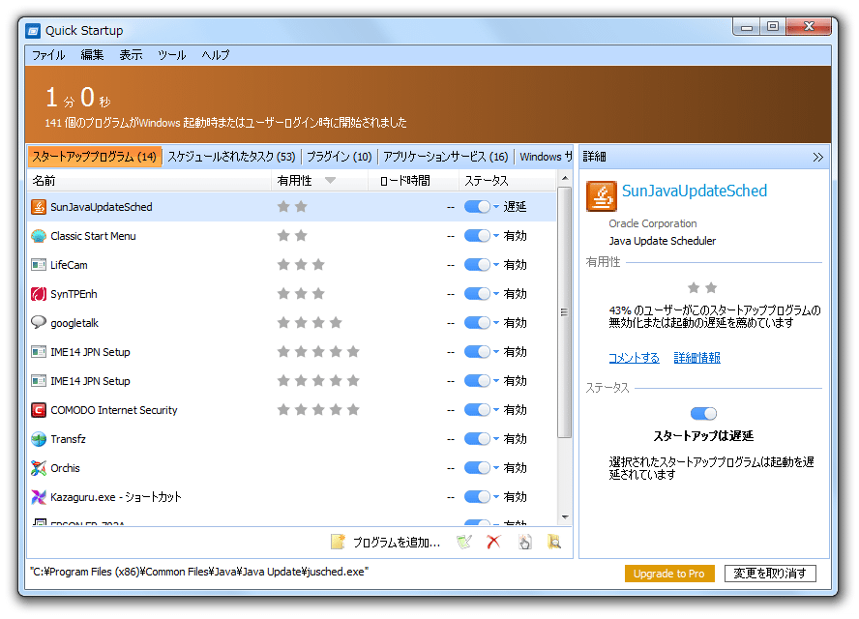This screenshot has height=619, width=859.
Task: Toggle the status switch in the details panel
Action: pos(703,414)
